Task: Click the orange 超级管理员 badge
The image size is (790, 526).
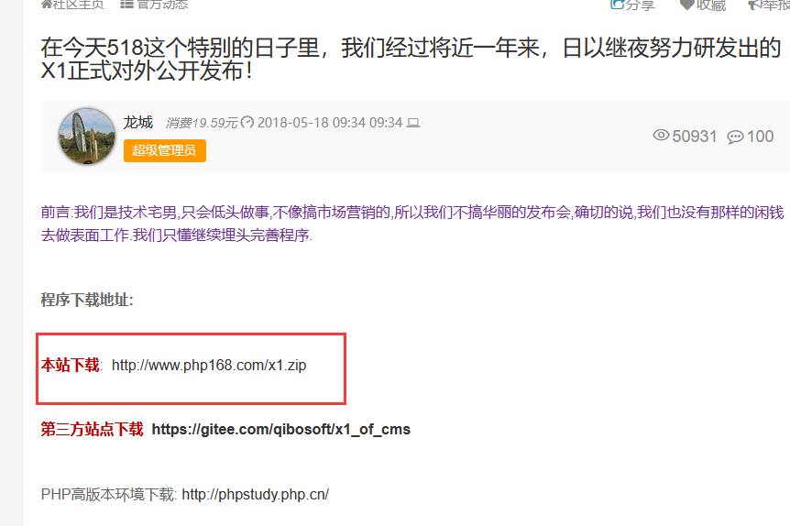Action: click(165, 150)
